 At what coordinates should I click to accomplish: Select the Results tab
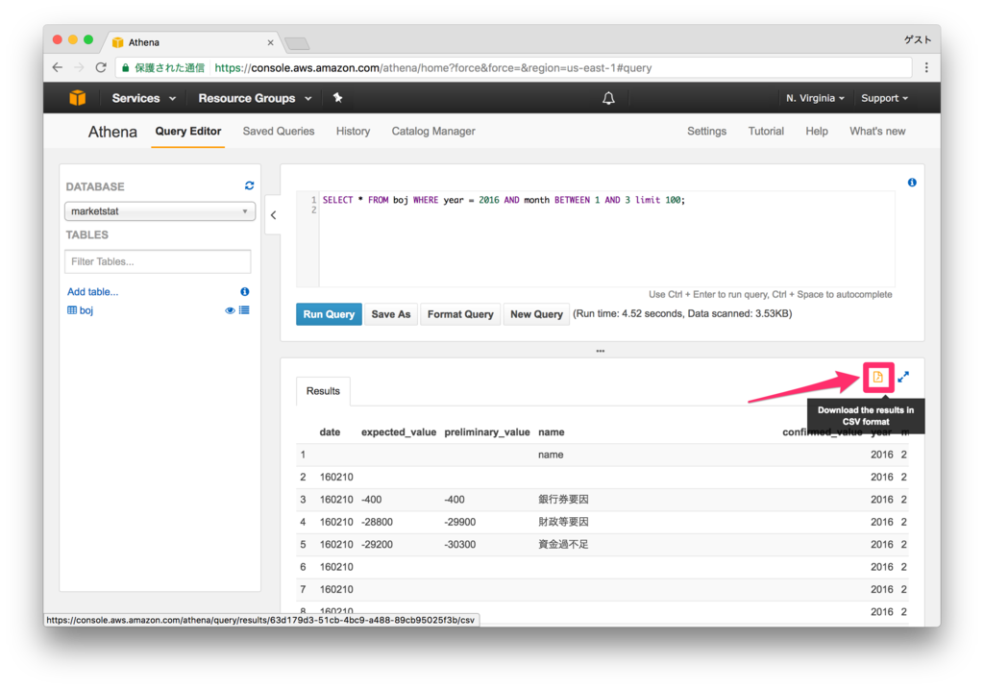(x=323, y=391)
